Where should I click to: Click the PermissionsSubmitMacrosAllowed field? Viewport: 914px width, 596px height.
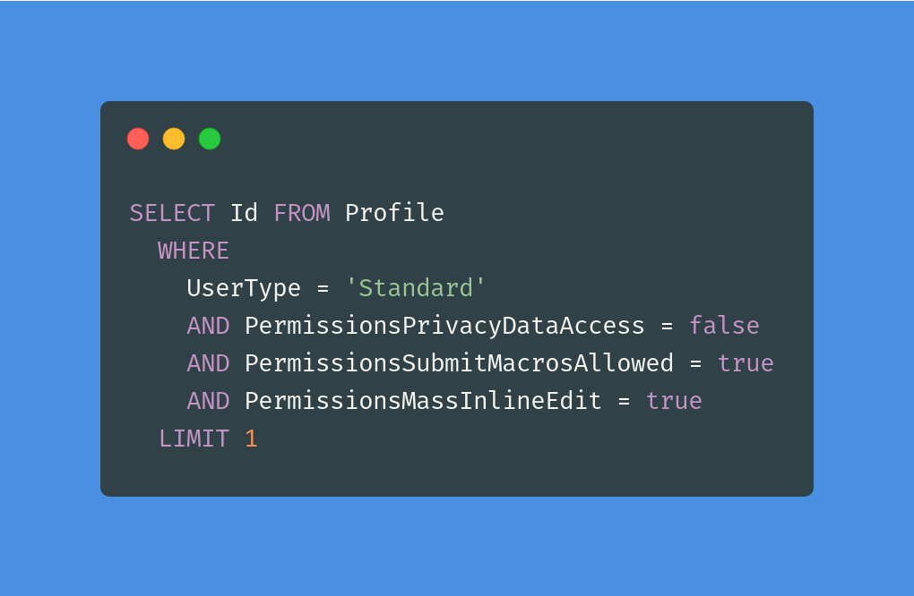click(x=459, y=363)
